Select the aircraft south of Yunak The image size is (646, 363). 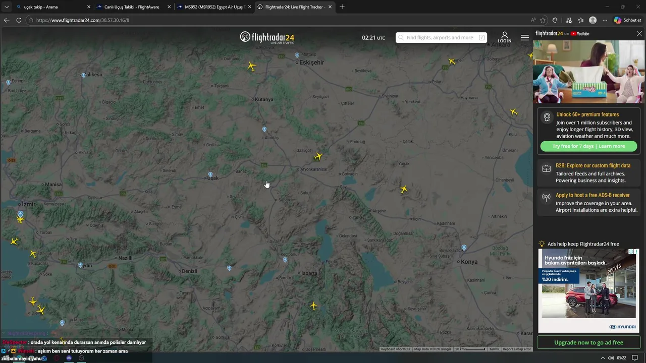click(404, 189)
